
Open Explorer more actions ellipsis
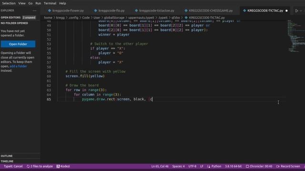[x=35, y=10]
